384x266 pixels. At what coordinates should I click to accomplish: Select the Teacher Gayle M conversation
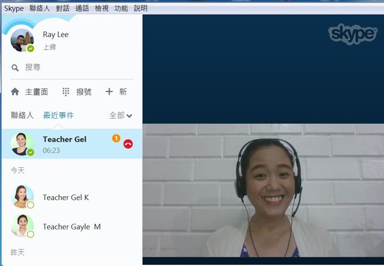point(71,226)
